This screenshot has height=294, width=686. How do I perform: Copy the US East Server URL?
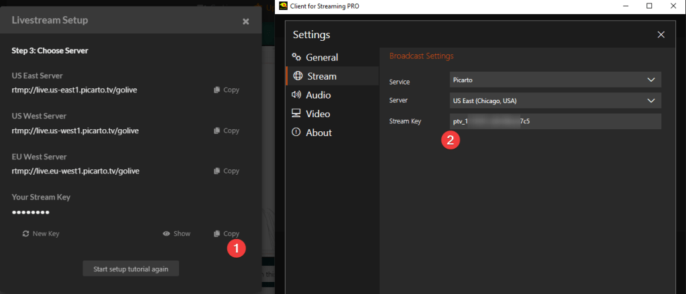coord(226,90)
